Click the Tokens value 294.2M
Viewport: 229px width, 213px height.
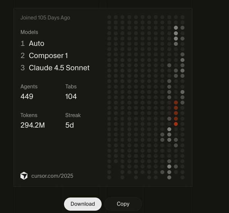click(x=33, y=125)
